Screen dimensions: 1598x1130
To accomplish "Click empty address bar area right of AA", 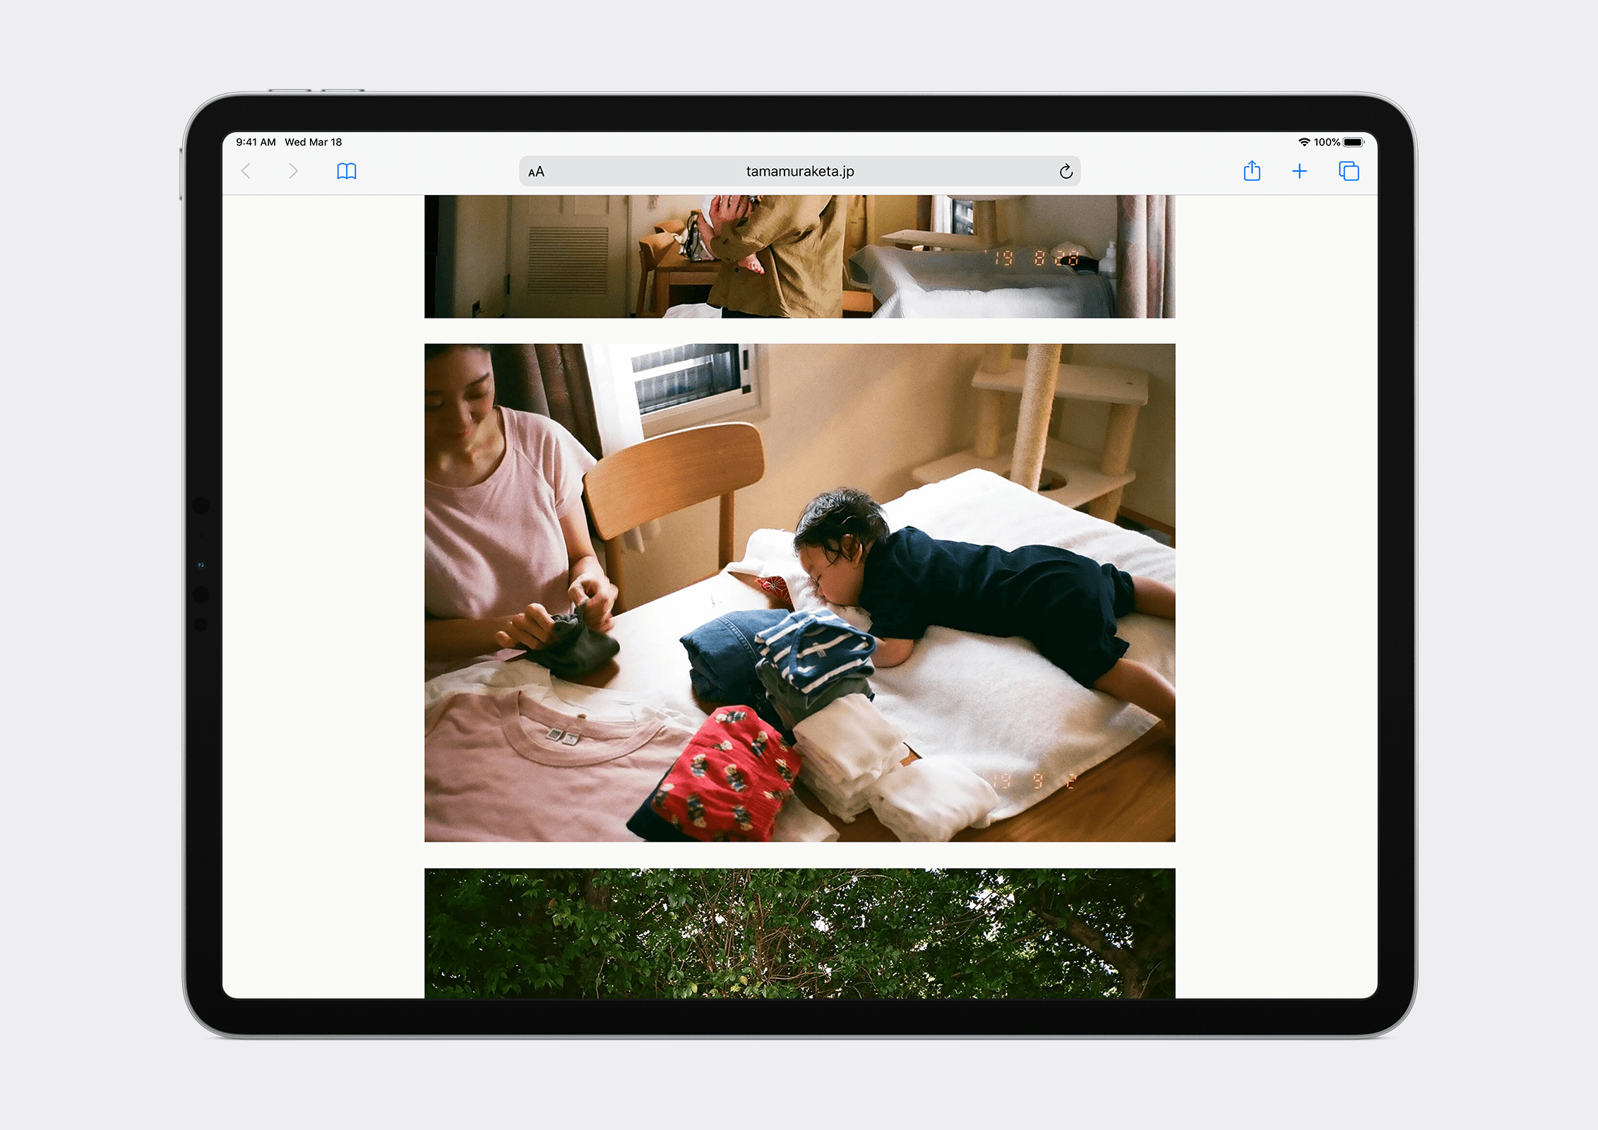I will pyautogui.click(x=636, y=172).
